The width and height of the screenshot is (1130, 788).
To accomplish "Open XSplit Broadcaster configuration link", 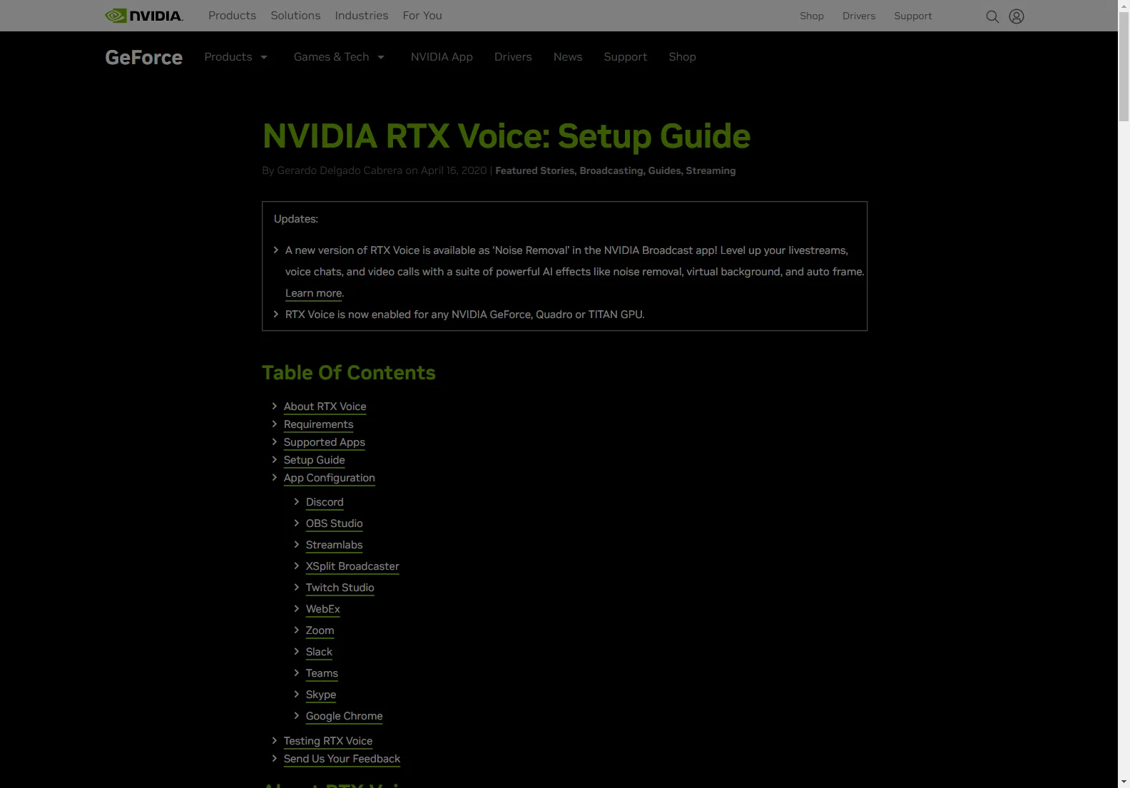I will coord(352,566).
